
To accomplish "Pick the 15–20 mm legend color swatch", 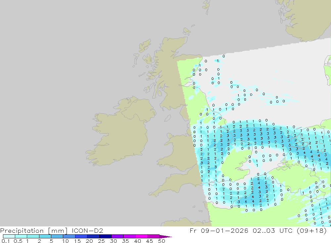I will pos(81,236).
